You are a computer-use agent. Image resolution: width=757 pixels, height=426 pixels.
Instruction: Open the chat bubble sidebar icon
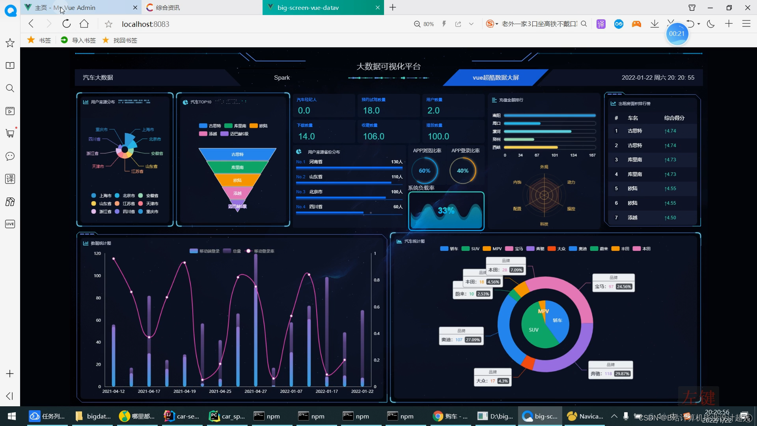point(10,156)
